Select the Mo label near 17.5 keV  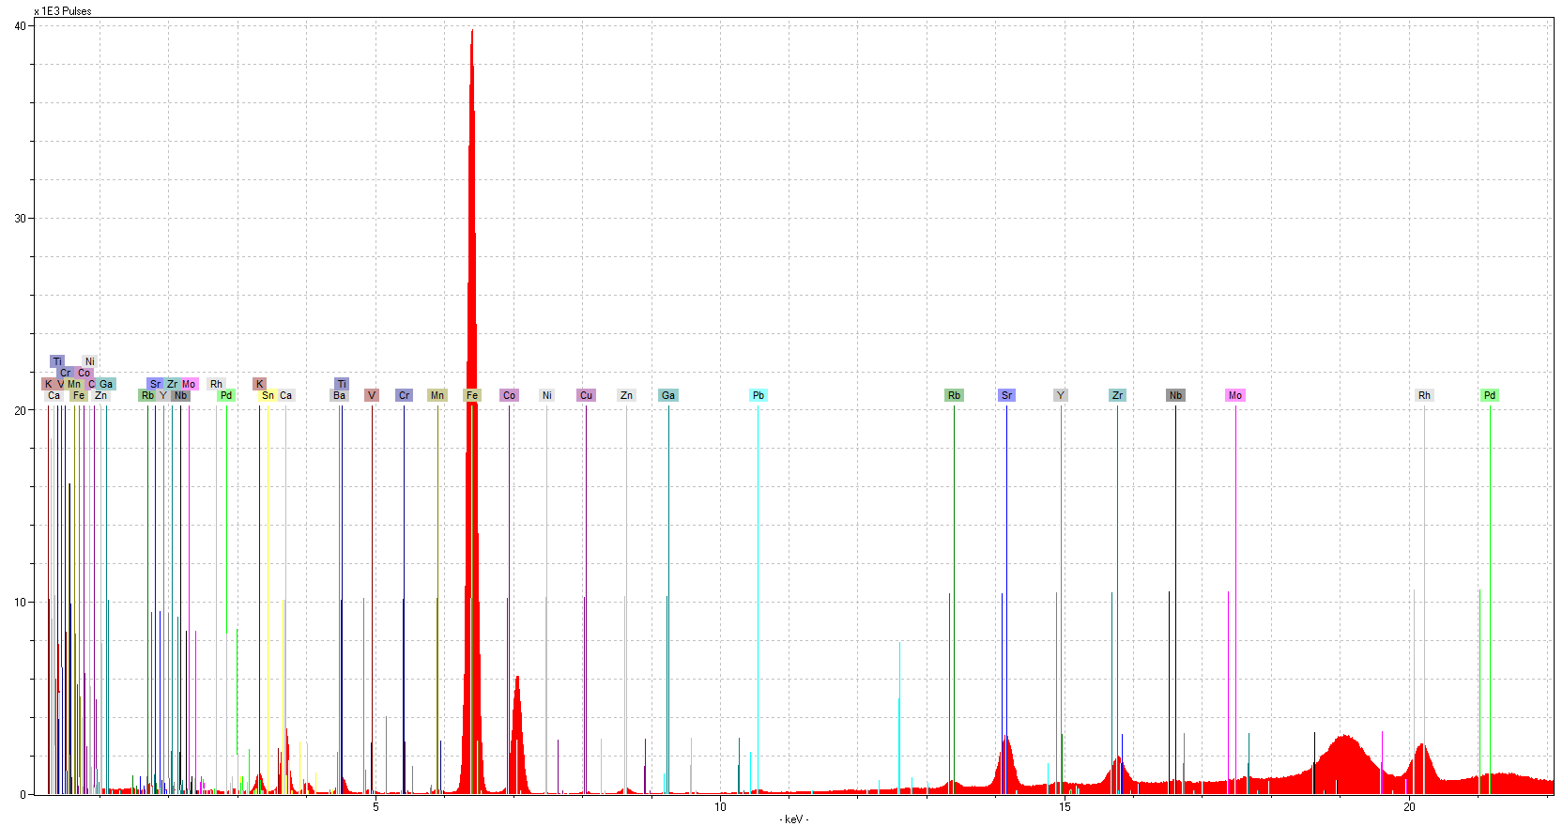click(1235, 395)
